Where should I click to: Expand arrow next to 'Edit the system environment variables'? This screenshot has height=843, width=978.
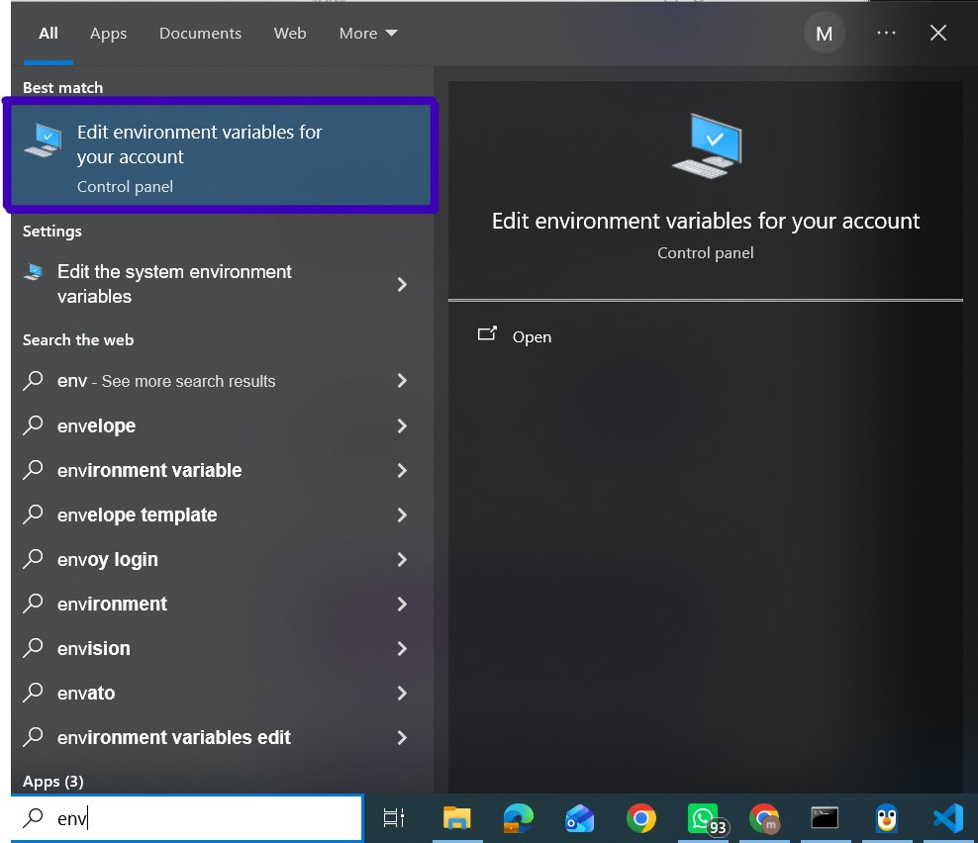(402, 284)
